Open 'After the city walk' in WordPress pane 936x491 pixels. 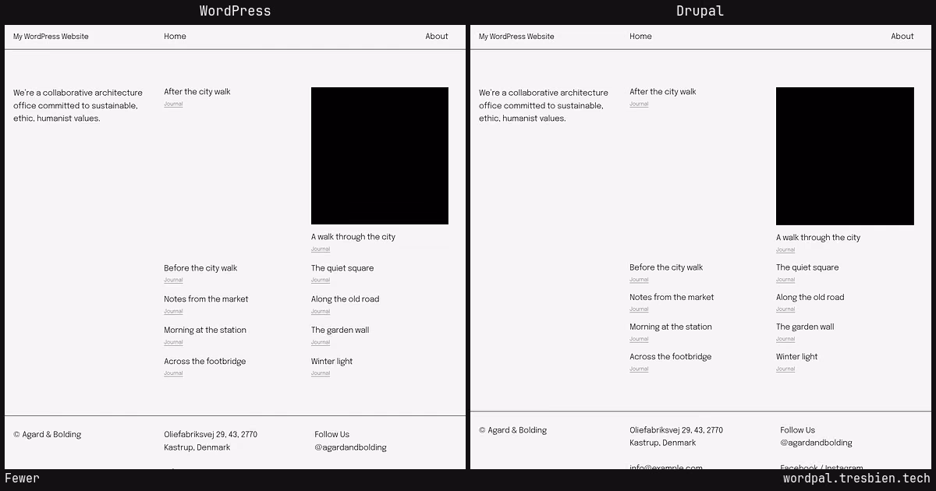pos(197,92)
